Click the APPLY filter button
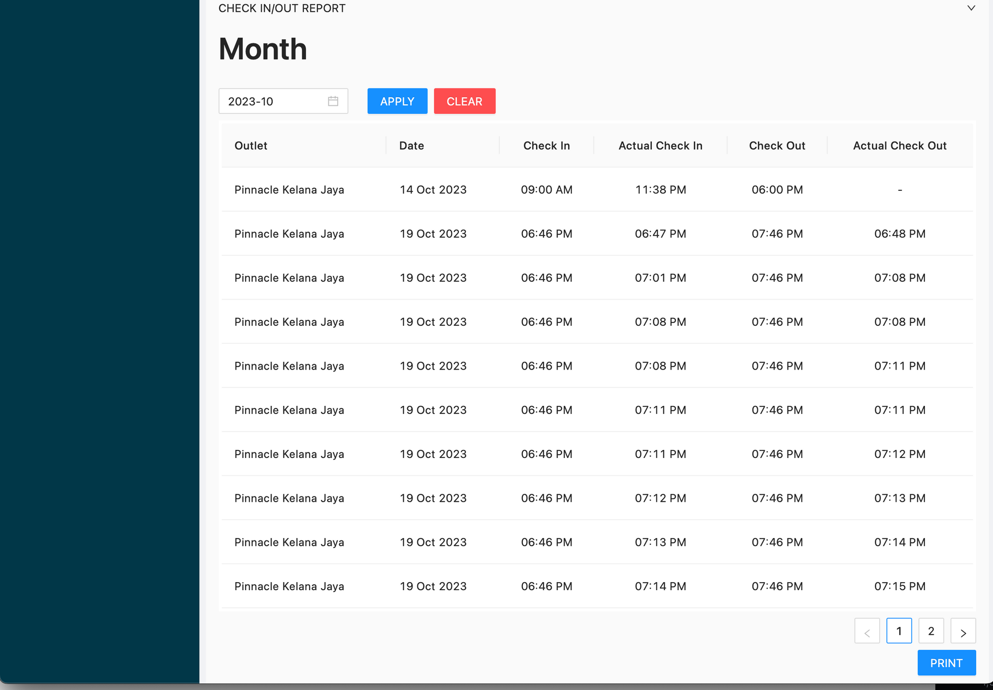993x690 pixels. tap(397, 101)
